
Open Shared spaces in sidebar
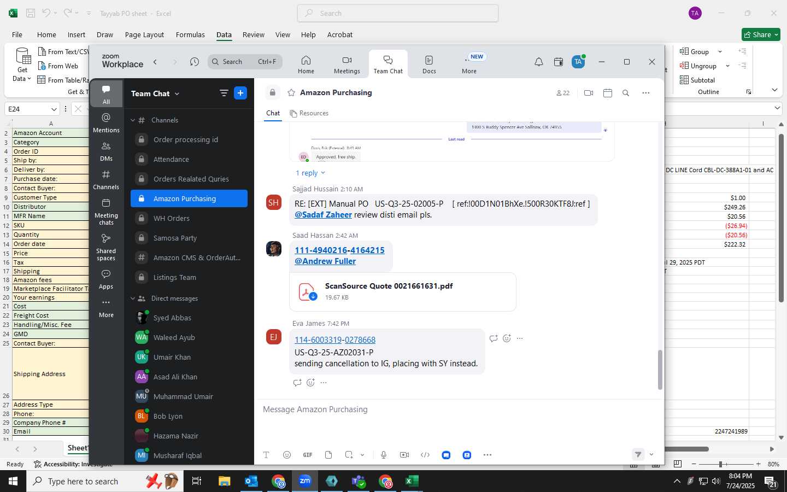tap(106, 247)
